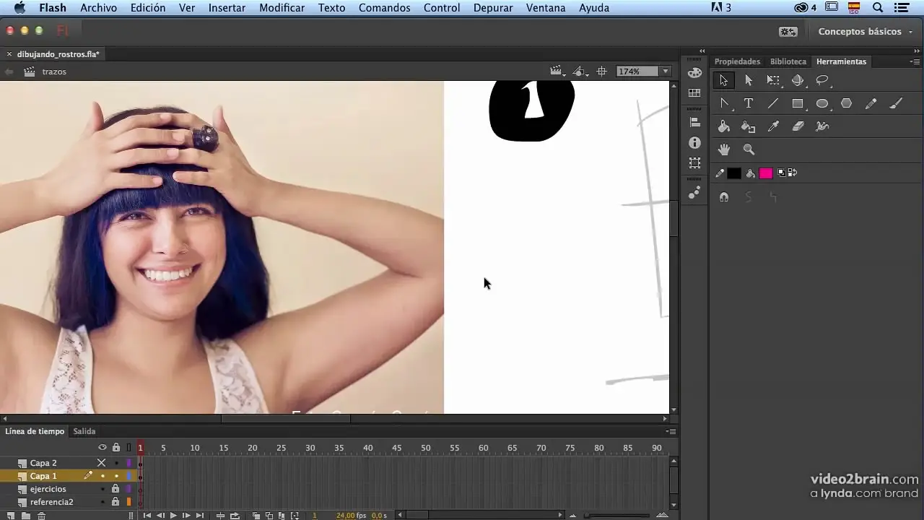Click the pink fill color swatch

(x=766, y=173)
